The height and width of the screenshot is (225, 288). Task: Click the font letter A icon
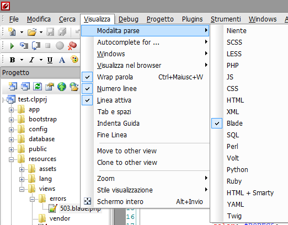(x=62, y=60)
